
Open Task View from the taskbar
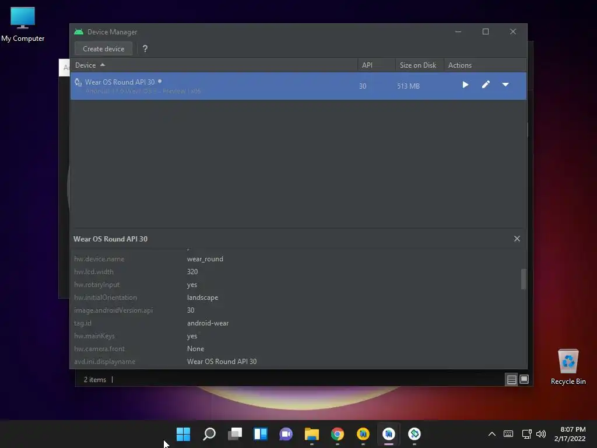(234, 434)
